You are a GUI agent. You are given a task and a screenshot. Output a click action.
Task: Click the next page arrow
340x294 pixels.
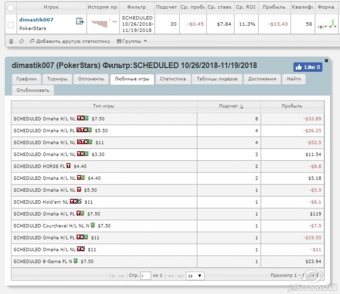pyautogui.click(x=171, y=276)
